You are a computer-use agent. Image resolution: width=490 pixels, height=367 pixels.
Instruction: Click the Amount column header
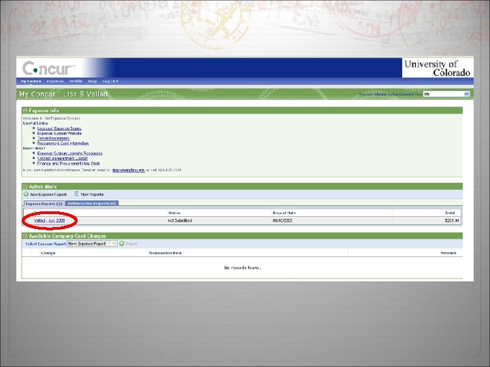point(448,253)
